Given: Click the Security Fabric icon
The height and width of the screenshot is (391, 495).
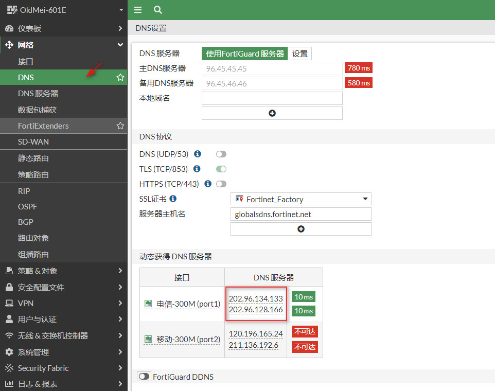Looking at the screenshot, I should pyautogui.click(x=9, y=368).
